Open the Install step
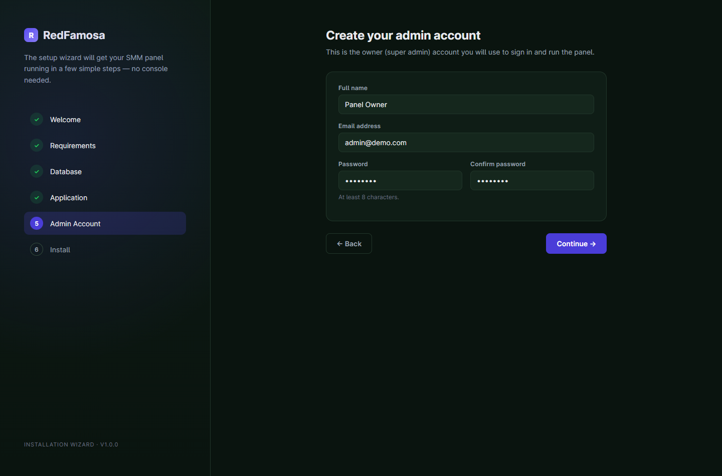The height and width of the screenshot is (476, 722). point(105,249)
